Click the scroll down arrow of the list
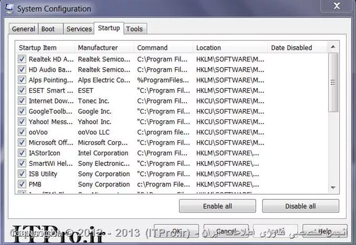 333,187
